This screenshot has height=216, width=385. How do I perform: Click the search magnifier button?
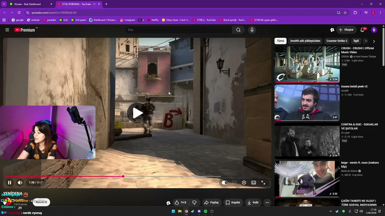238,30
